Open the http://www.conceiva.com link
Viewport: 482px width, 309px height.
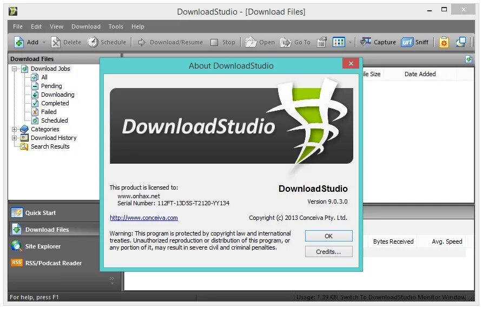[x=144, y=218]
